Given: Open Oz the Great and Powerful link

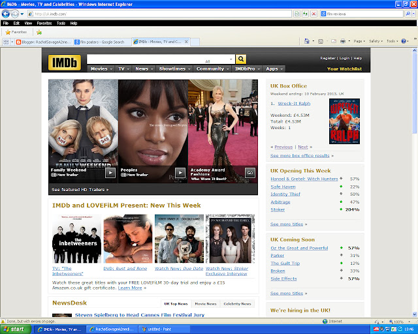Looking at the screenshot, I should coord(299,248).
